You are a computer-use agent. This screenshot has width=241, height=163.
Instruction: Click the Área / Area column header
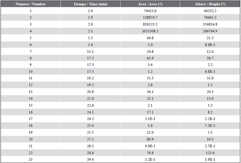150,4
